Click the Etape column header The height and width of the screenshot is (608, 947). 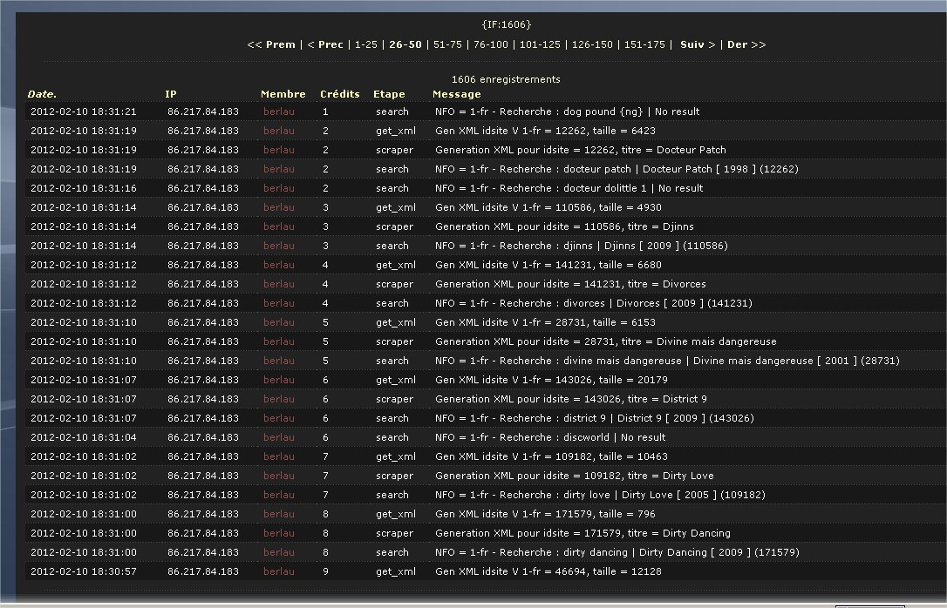click(389, 94)
